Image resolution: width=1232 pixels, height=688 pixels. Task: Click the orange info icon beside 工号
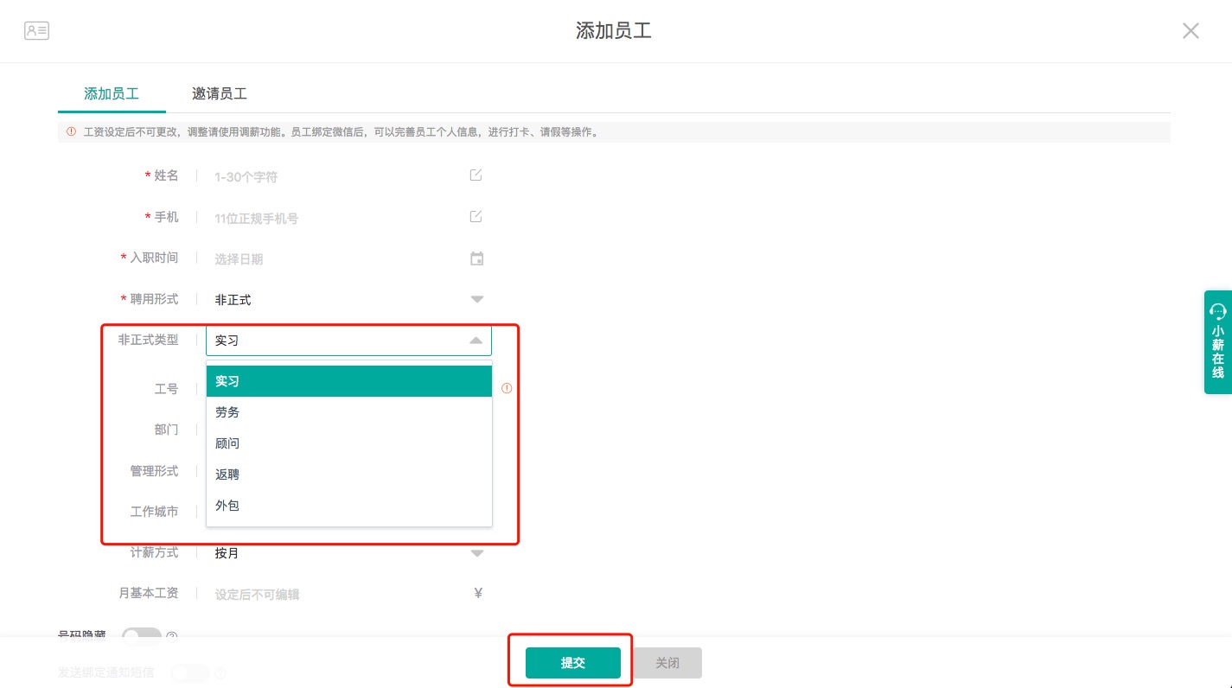[x=507, y=389]
